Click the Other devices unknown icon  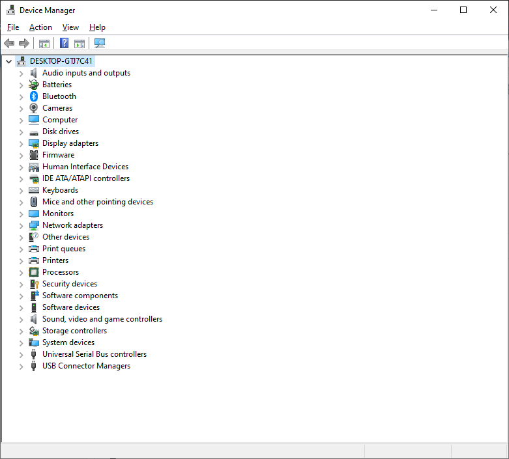point(34,237)
